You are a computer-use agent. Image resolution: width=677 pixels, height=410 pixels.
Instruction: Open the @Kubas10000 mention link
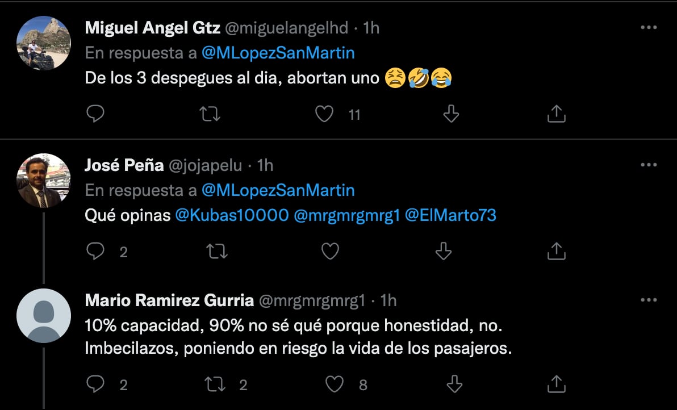tap(231, 216)
